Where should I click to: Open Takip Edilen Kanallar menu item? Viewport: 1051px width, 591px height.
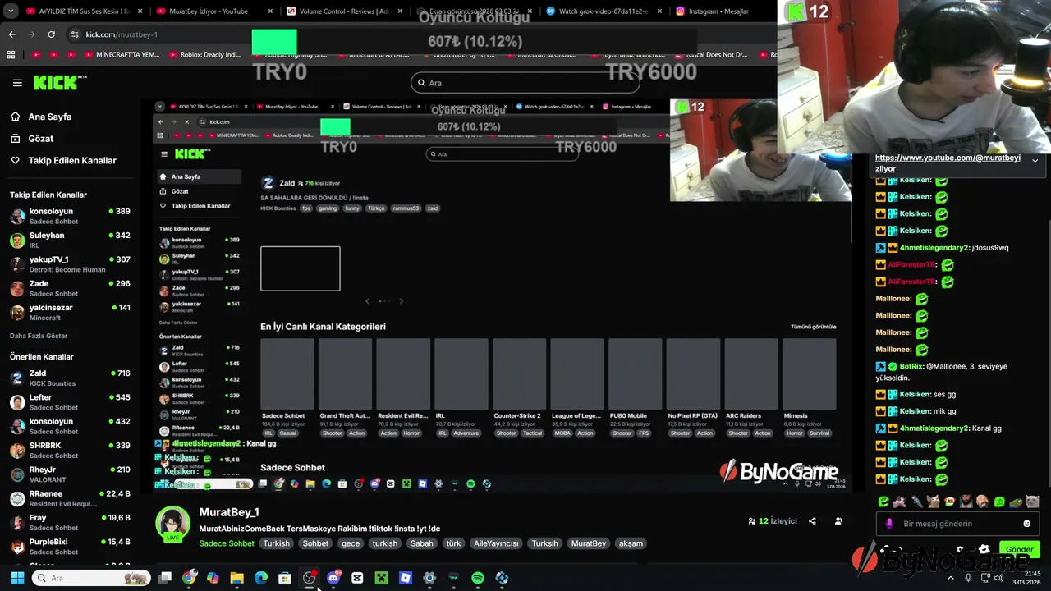click(x=72, y=161)
